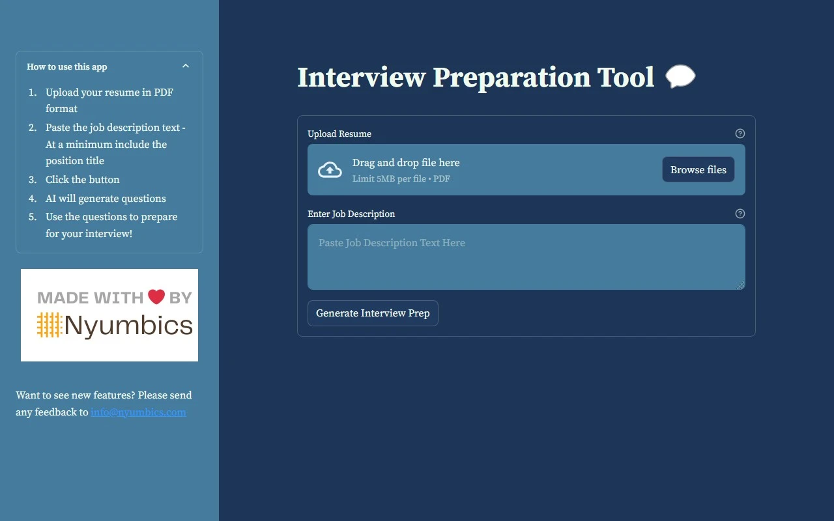Click the 'Drag and drop file here' text
The image size is (834, 521).
tap(406, 163)
